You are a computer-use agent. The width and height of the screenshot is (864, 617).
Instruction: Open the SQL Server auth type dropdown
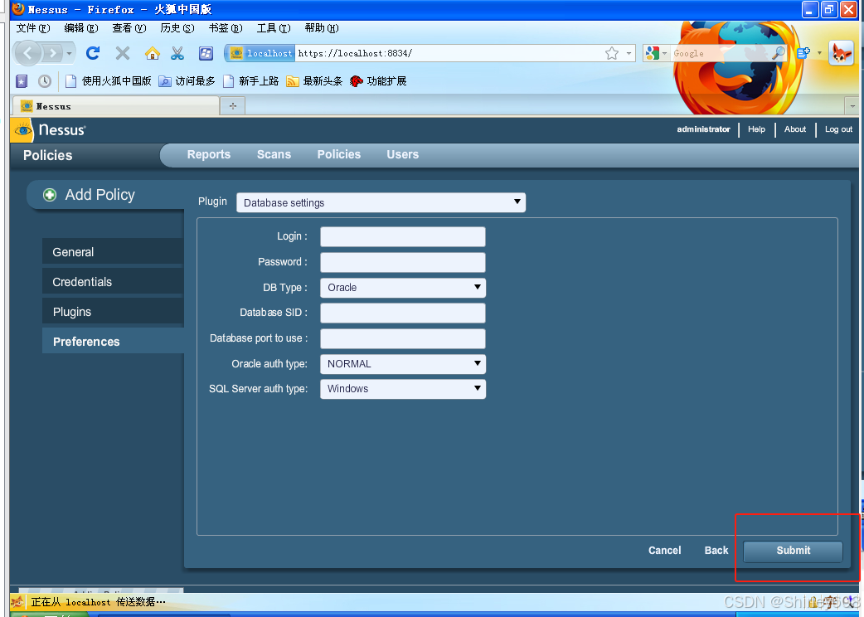403,389
